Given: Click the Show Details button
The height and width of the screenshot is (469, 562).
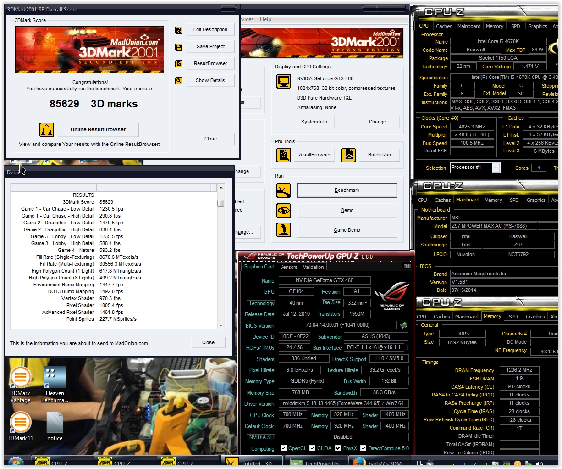Looking at the screenshot, I should pos(210,81).
